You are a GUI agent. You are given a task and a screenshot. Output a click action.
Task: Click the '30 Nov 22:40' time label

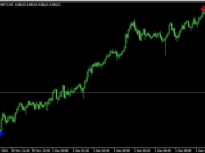(x=41, y=151)
